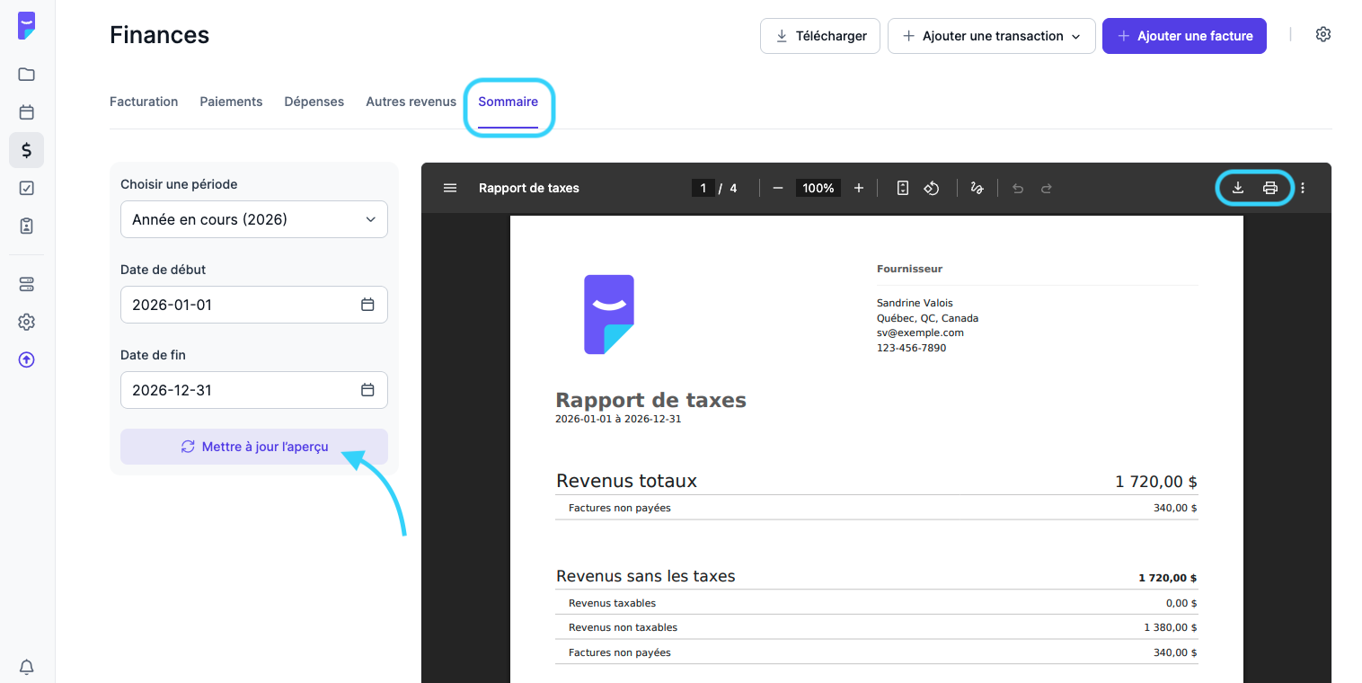Open the Date de fin calendar picker

click(367, 390)
